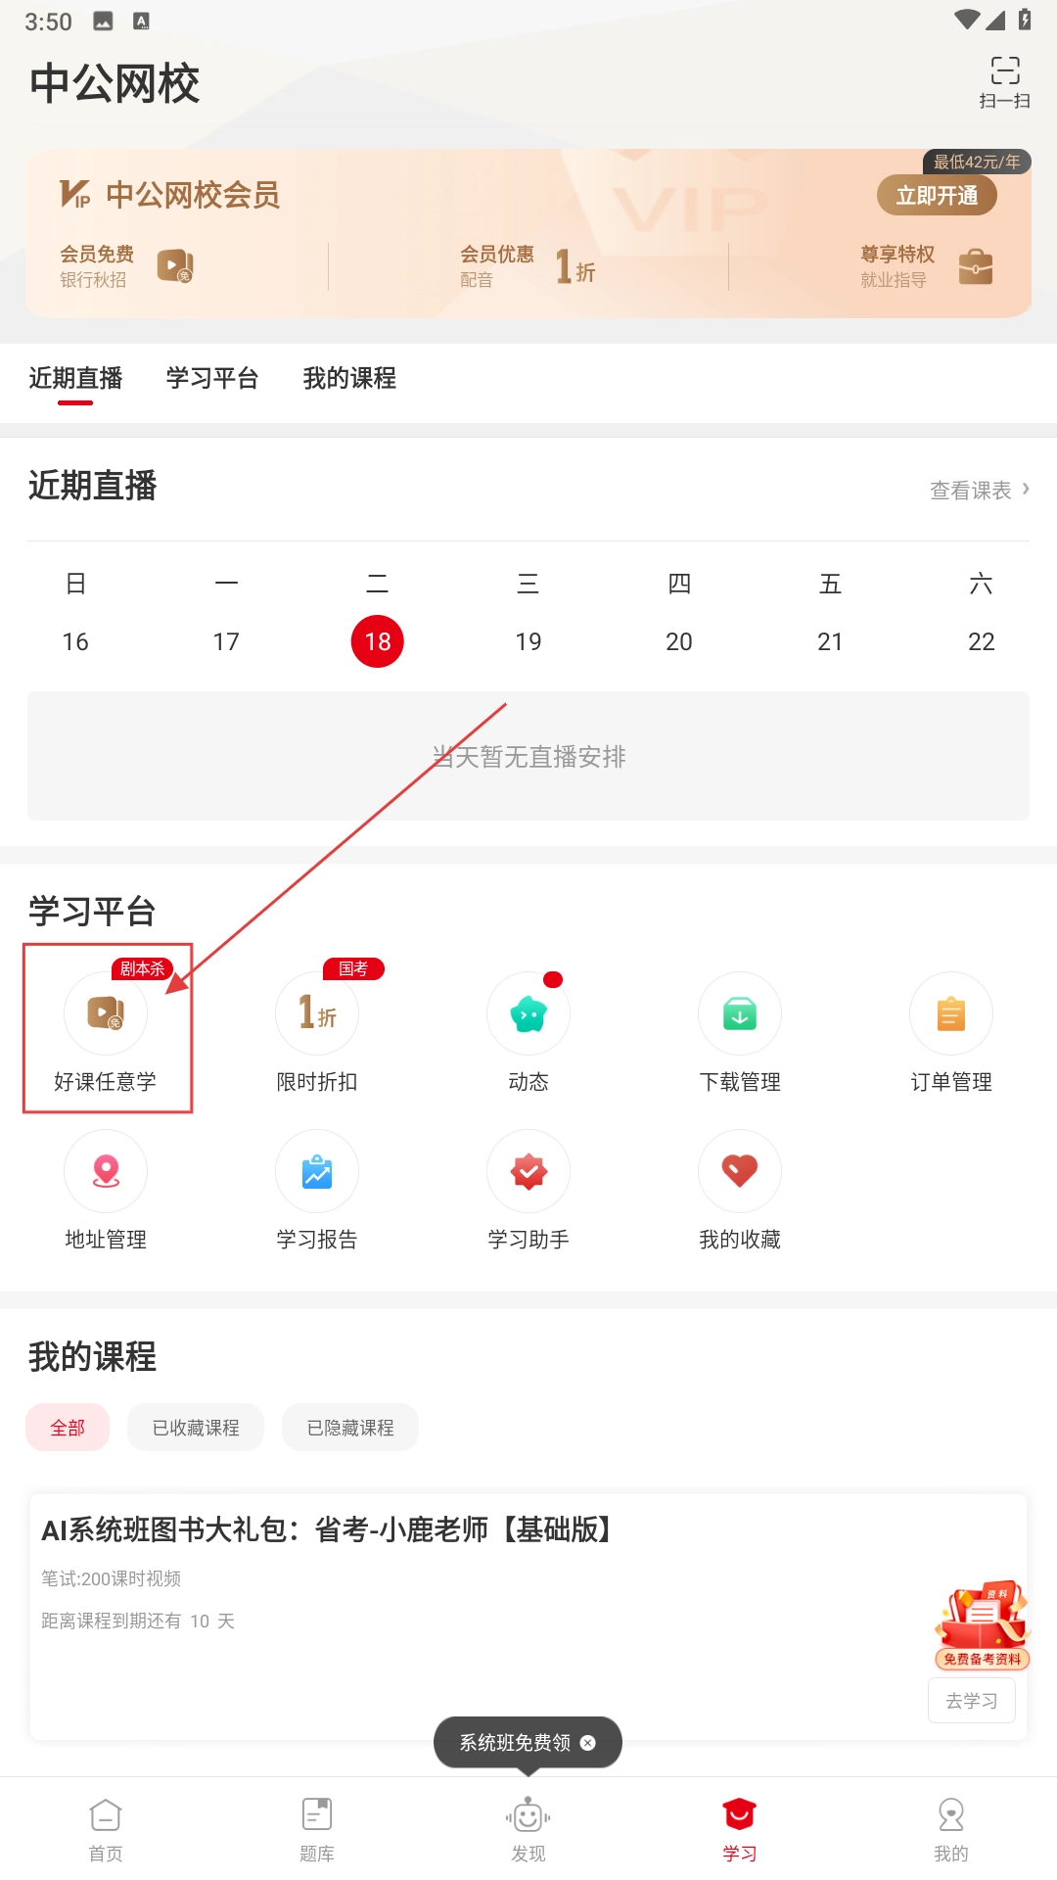Open 好课任意学 free courses icon

106,1014
